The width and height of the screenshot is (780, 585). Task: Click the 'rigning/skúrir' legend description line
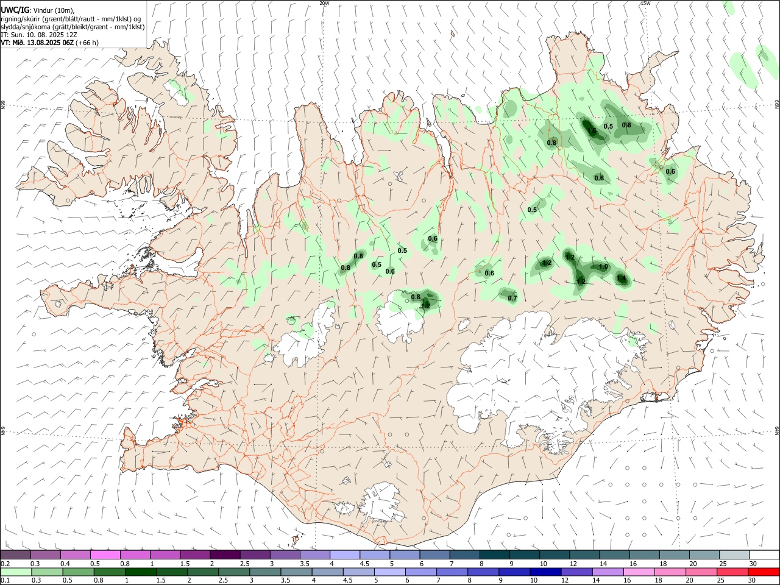click(71, 18)
